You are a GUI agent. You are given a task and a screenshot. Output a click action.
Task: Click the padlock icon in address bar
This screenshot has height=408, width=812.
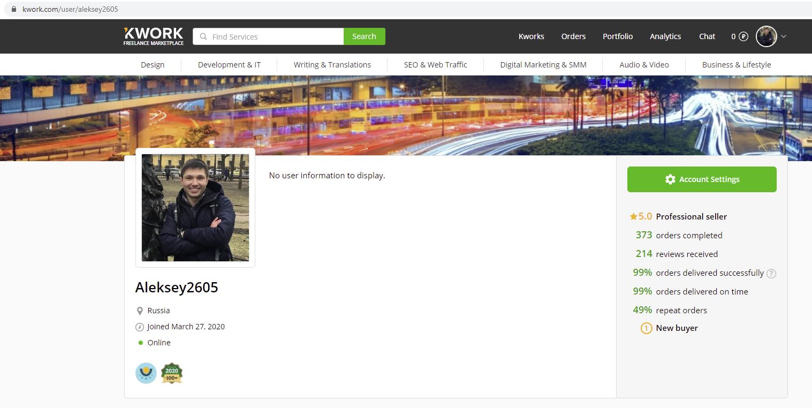coord(14,9)
